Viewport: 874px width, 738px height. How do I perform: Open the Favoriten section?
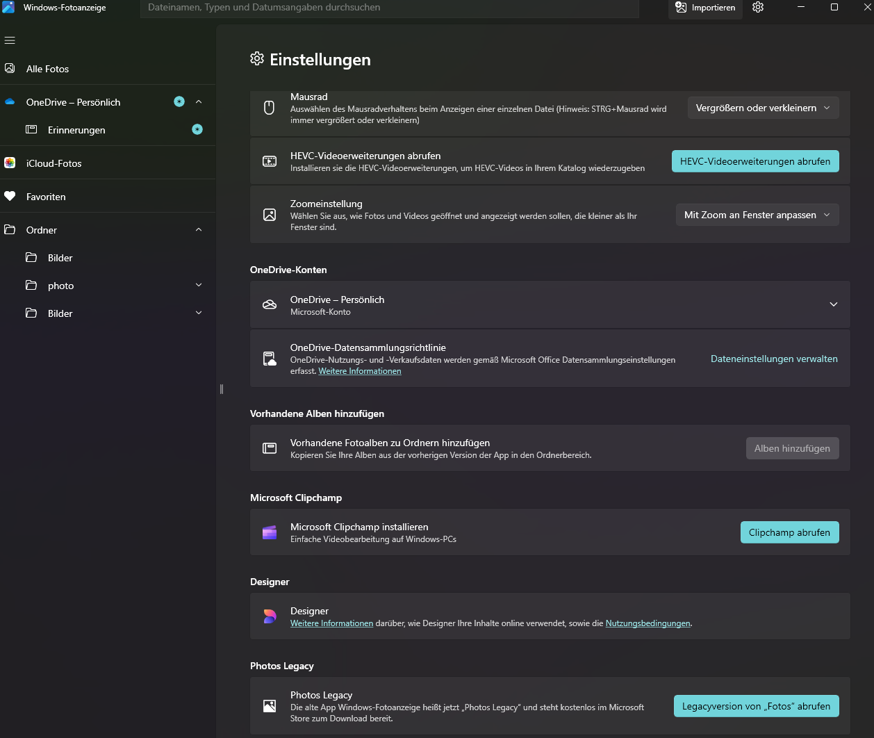point(45,197)
